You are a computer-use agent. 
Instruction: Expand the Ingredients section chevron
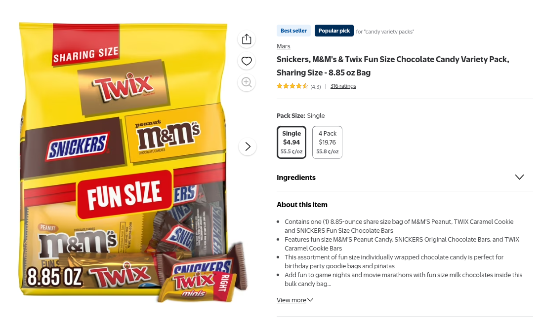click(x=519, y=177)
